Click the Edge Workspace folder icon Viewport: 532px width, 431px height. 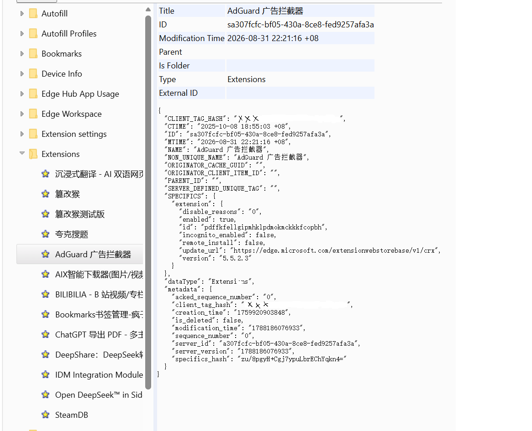[x=33, y=114]
